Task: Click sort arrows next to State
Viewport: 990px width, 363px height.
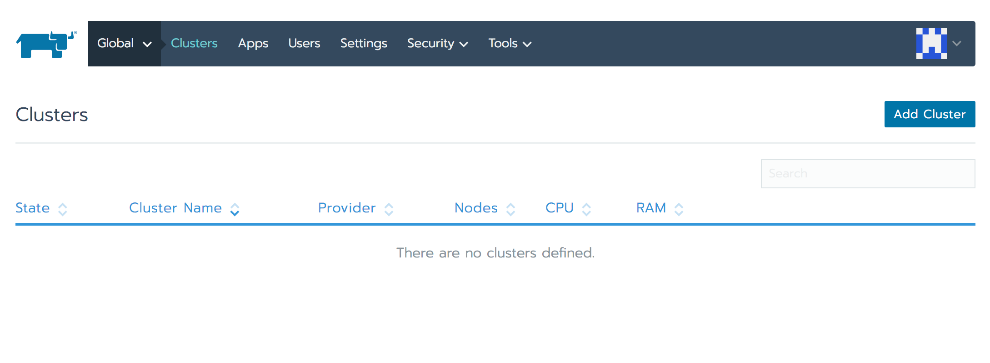Action: click(x=63, y=209)
